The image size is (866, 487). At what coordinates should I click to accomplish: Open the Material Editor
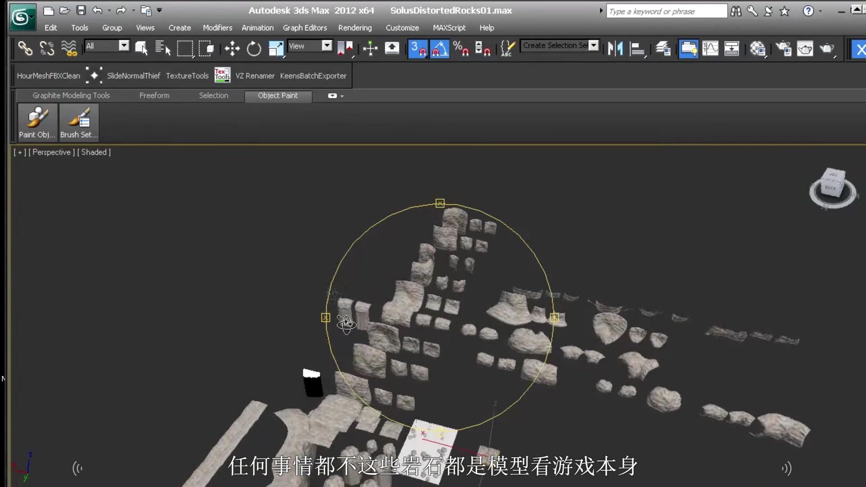758,49
